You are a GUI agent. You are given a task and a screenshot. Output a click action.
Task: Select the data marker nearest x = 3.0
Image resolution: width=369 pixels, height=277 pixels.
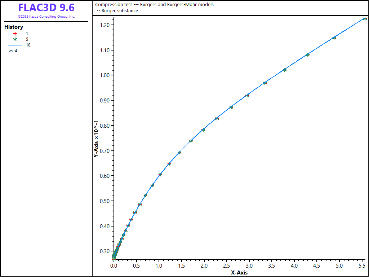click(x=247, y=95)
